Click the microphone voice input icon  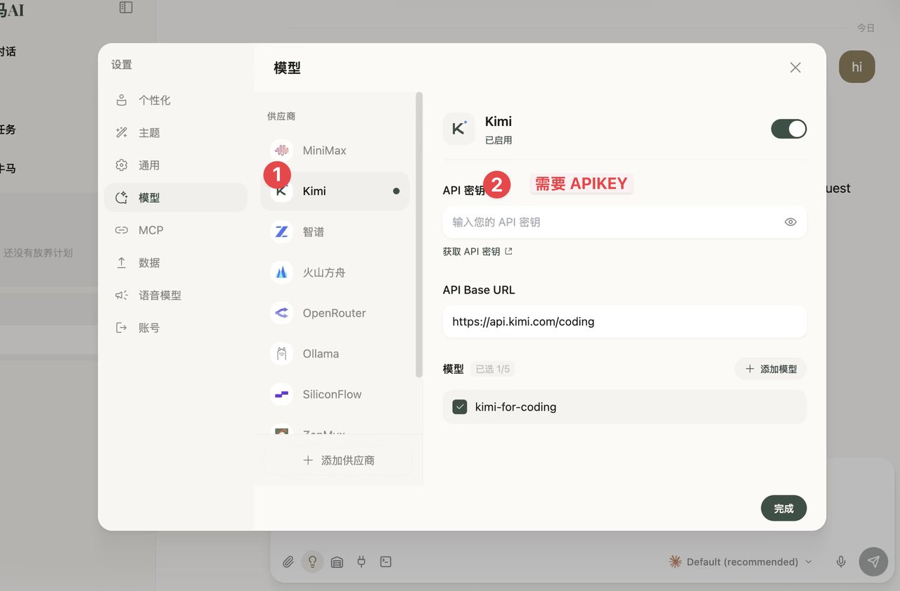point(841,561)
